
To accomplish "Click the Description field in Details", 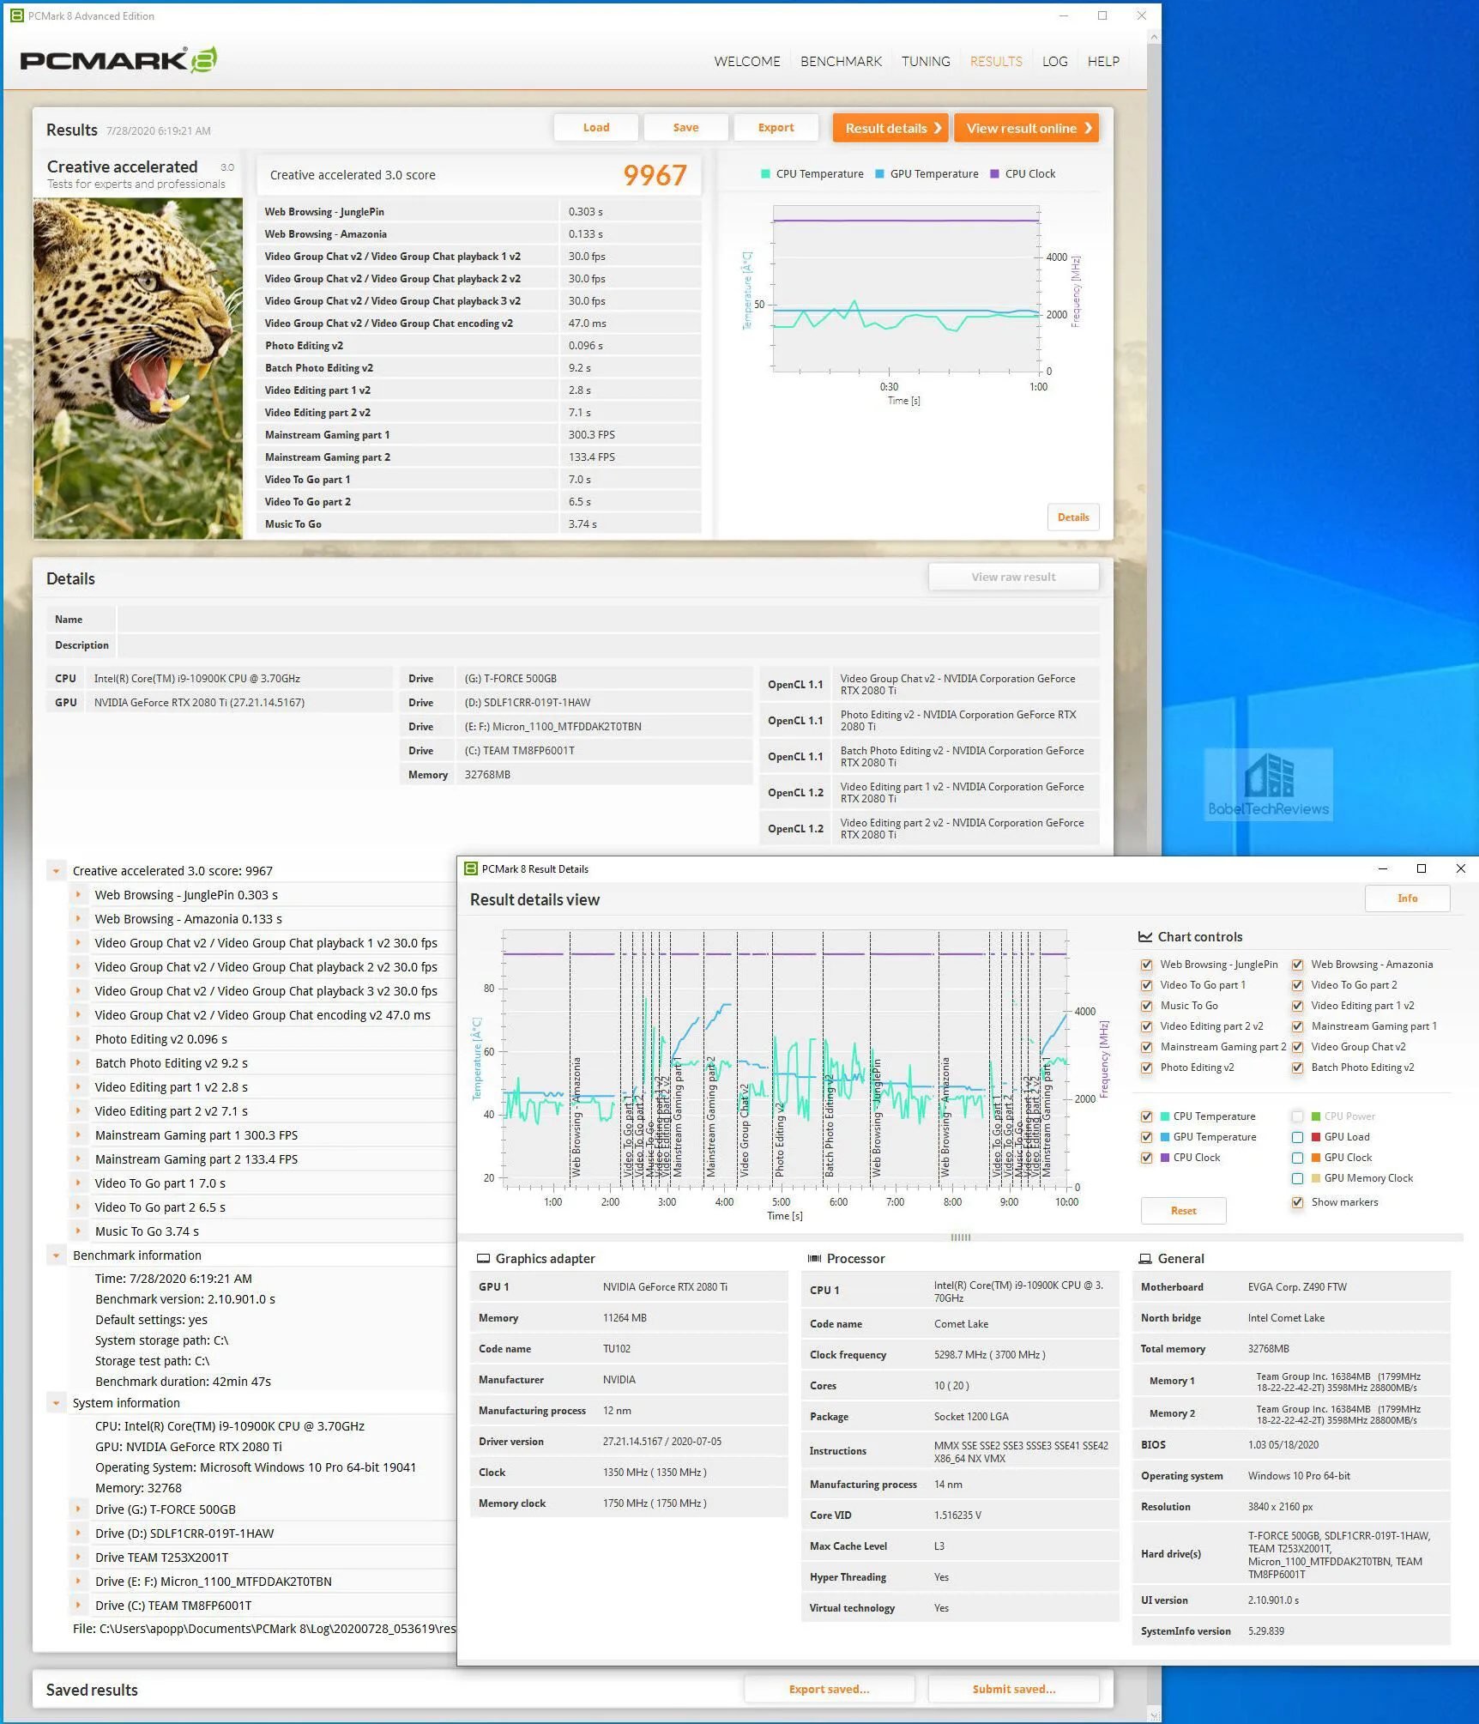I will pos(608,645).
